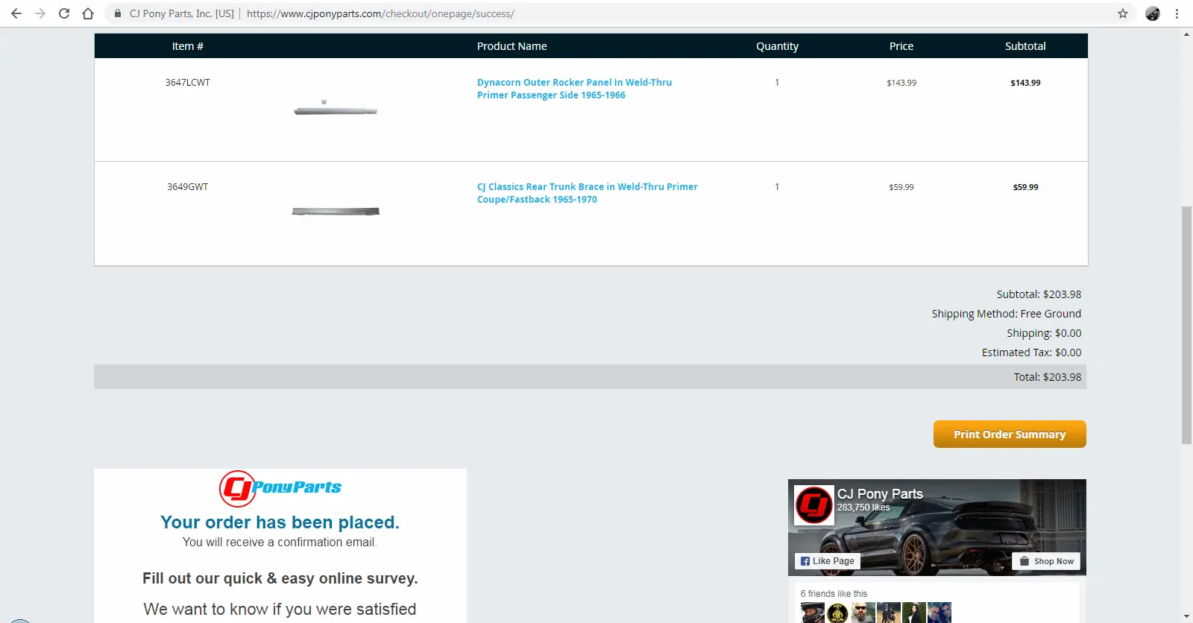Click the scrollbar up arrow

[1186, 34]
